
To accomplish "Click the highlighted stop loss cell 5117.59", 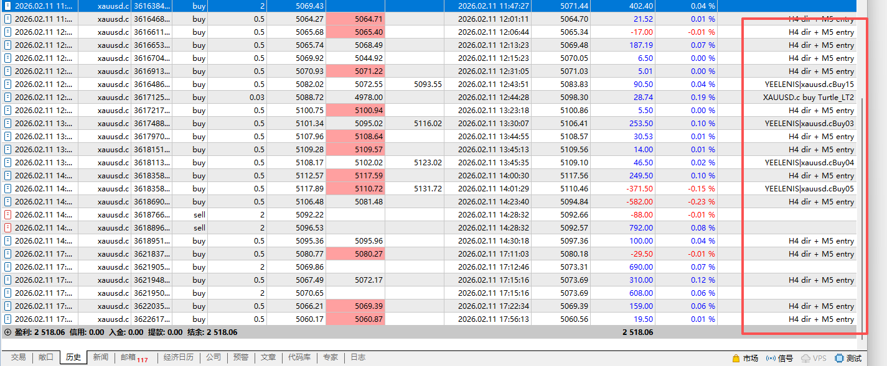I will coord(355,175).
